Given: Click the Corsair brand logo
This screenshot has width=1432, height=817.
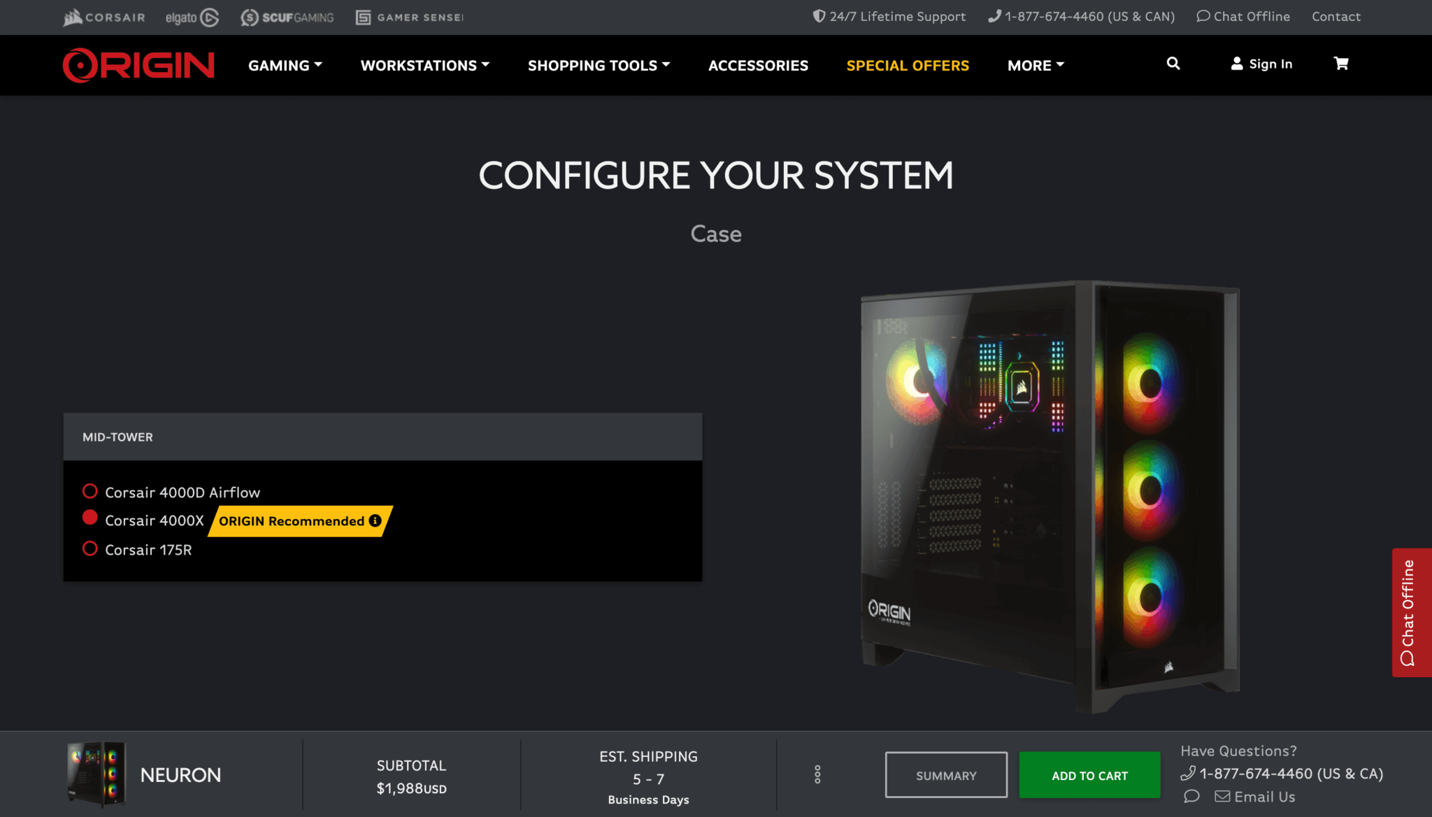Looking at the screenshot, I should 104,17.
